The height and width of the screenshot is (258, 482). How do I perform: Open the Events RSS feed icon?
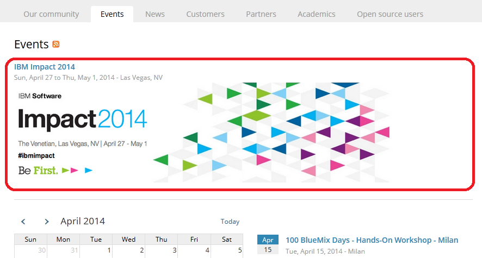[55, 44]
